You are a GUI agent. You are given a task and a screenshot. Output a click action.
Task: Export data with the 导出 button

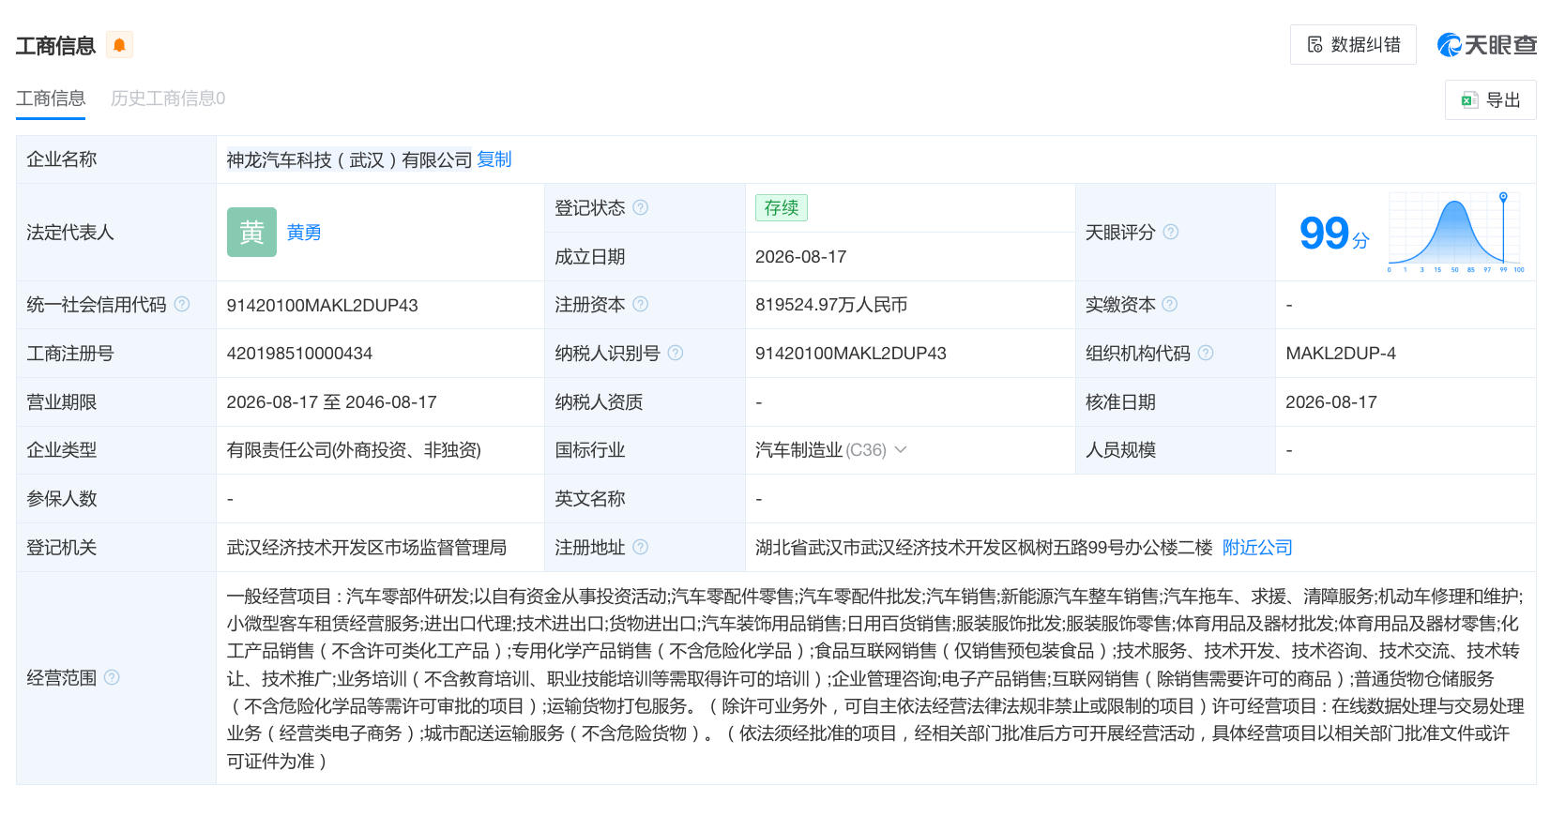coord(1490,99)
